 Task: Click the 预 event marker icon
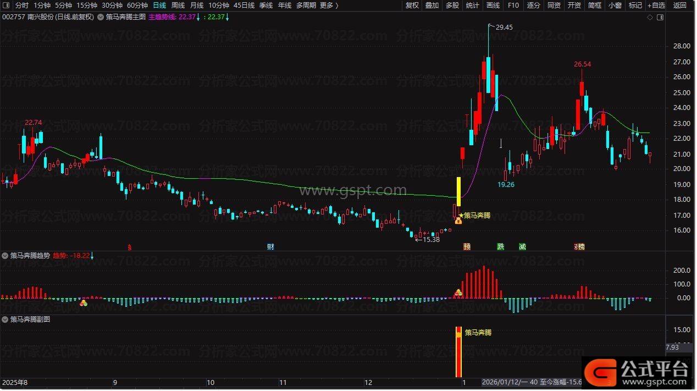point(467,246)
